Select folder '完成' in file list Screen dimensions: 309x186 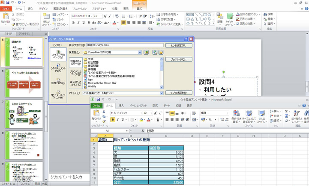coord(88,59)
